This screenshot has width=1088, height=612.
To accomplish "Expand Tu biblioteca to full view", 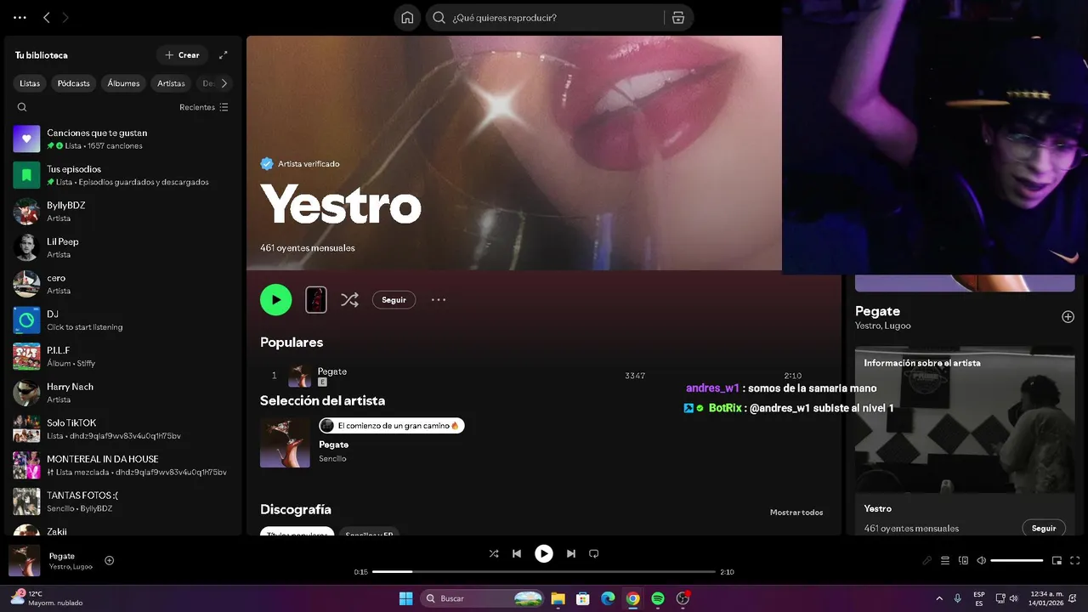I will click(x=224, y=55).
